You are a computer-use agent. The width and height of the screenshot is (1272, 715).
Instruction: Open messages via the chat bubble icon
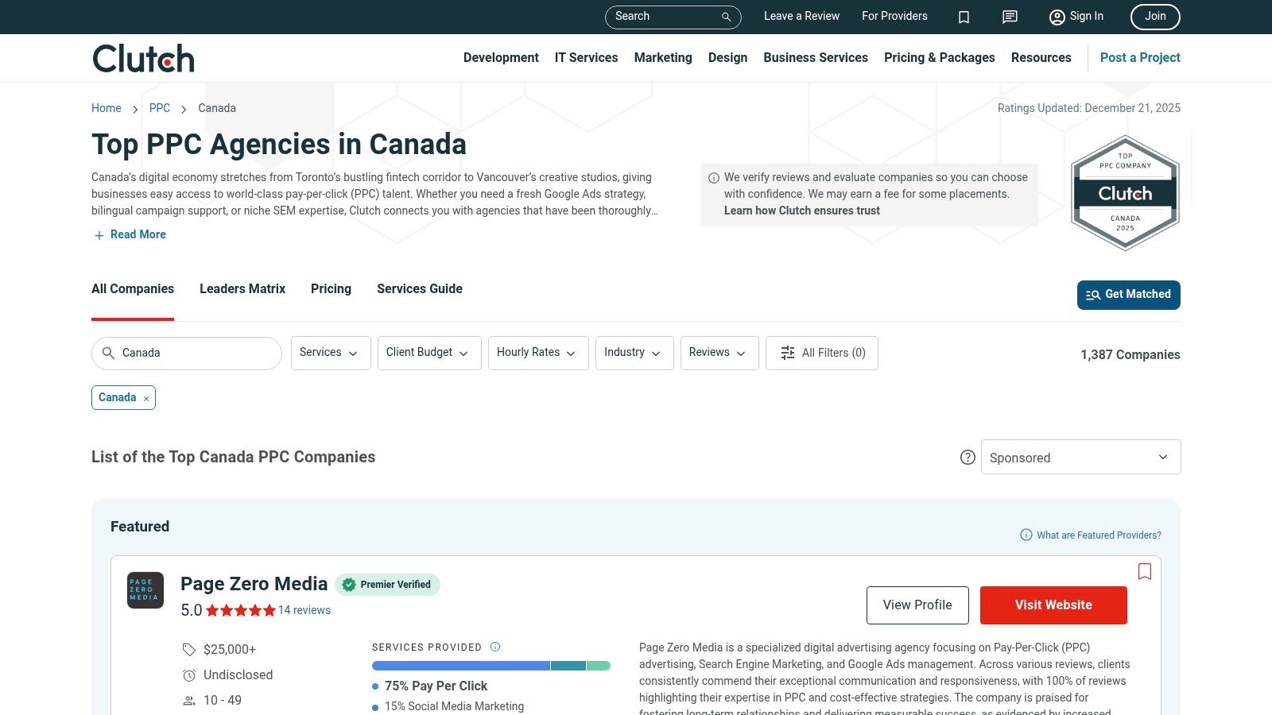[x=1009, y=17]
